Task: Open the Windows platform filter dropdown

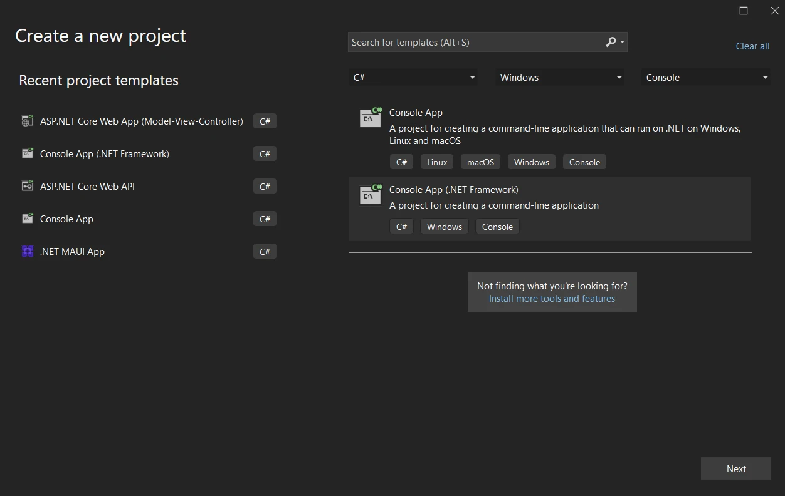Action: pos(560,78)
